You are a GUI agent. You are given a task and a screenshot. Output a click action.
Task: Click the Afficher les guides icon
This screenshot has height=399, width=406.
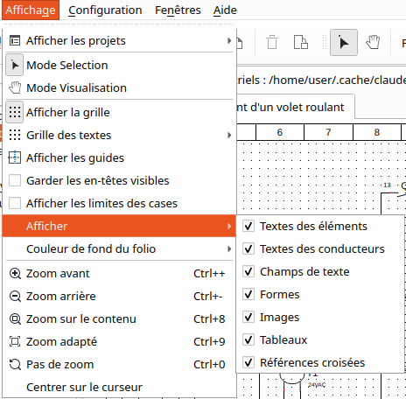(x=15, y=157)
